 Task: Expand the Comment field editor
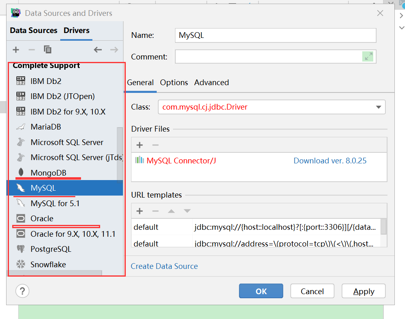pyautogui.click(x=368, y=56)
